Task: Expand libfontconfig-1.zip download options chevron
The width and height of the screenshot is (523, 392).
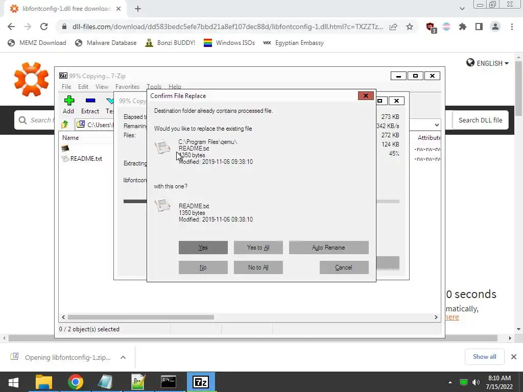Action: [123, 357]
